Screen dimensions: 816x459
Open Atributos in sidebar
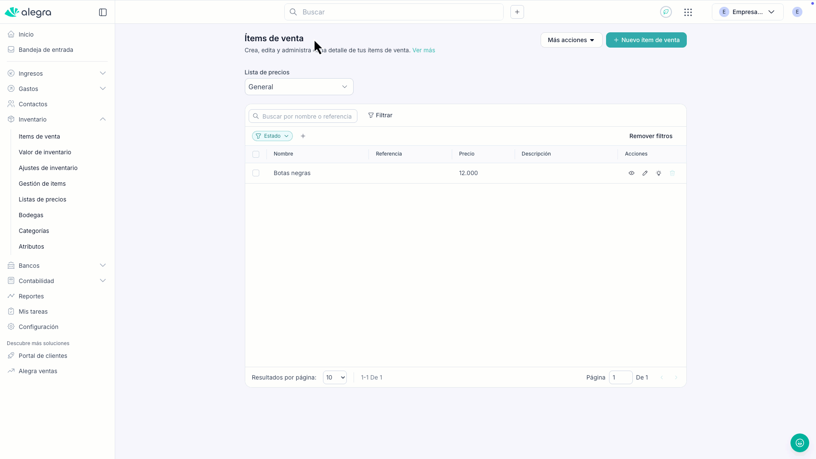[x=31, y=246]
